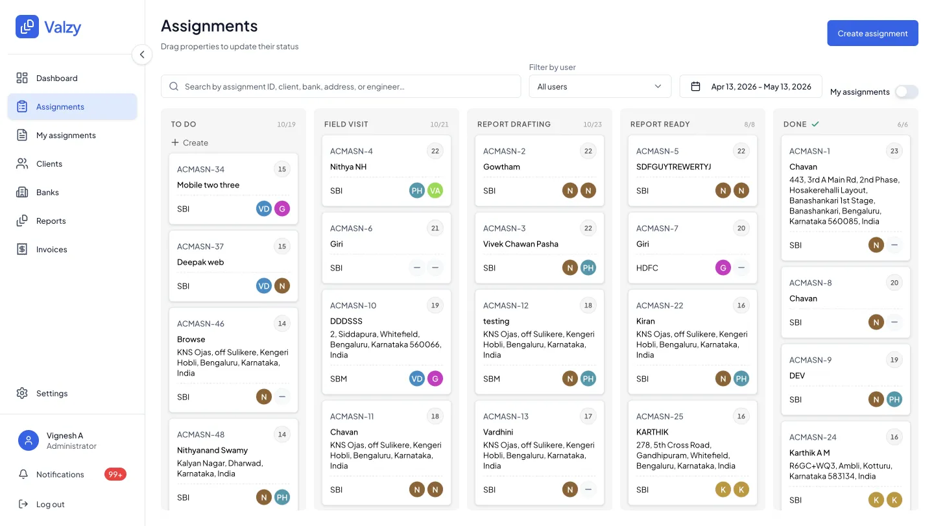Click the 99+ notifications badge

(115, 474)
